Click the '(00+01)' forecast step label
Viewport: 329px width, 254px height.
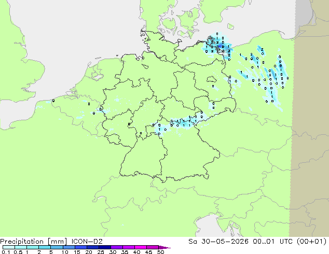312,242
